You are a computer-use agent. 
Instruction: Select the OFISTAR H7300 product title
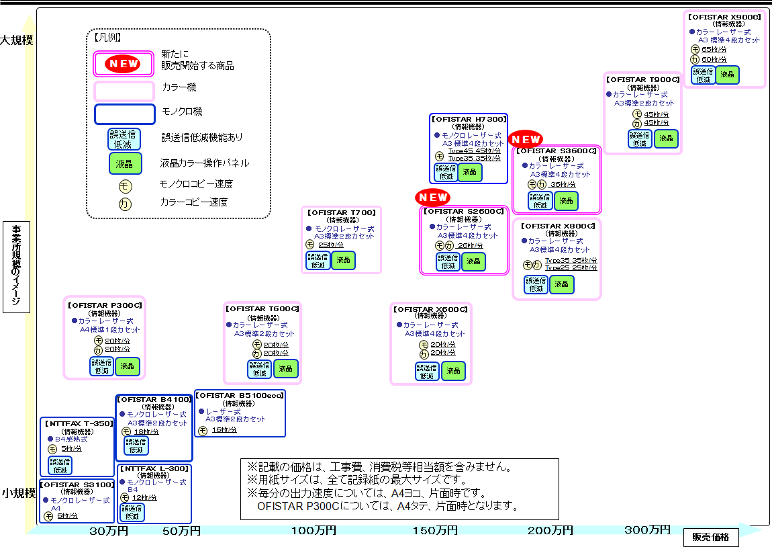(x=469, y=119)
